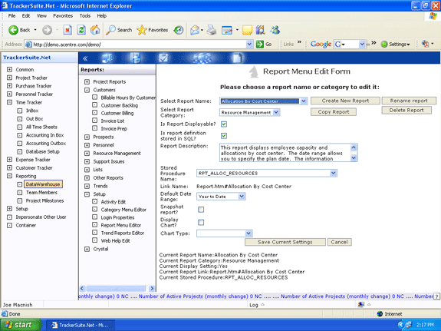Refresh the page with the green arrows icon

[81, 30]
